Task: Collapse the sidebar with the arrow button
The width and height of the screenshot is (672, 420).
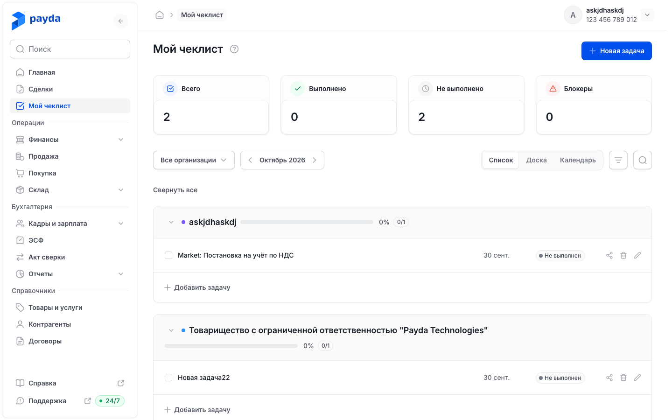Action: coord(121,21)
